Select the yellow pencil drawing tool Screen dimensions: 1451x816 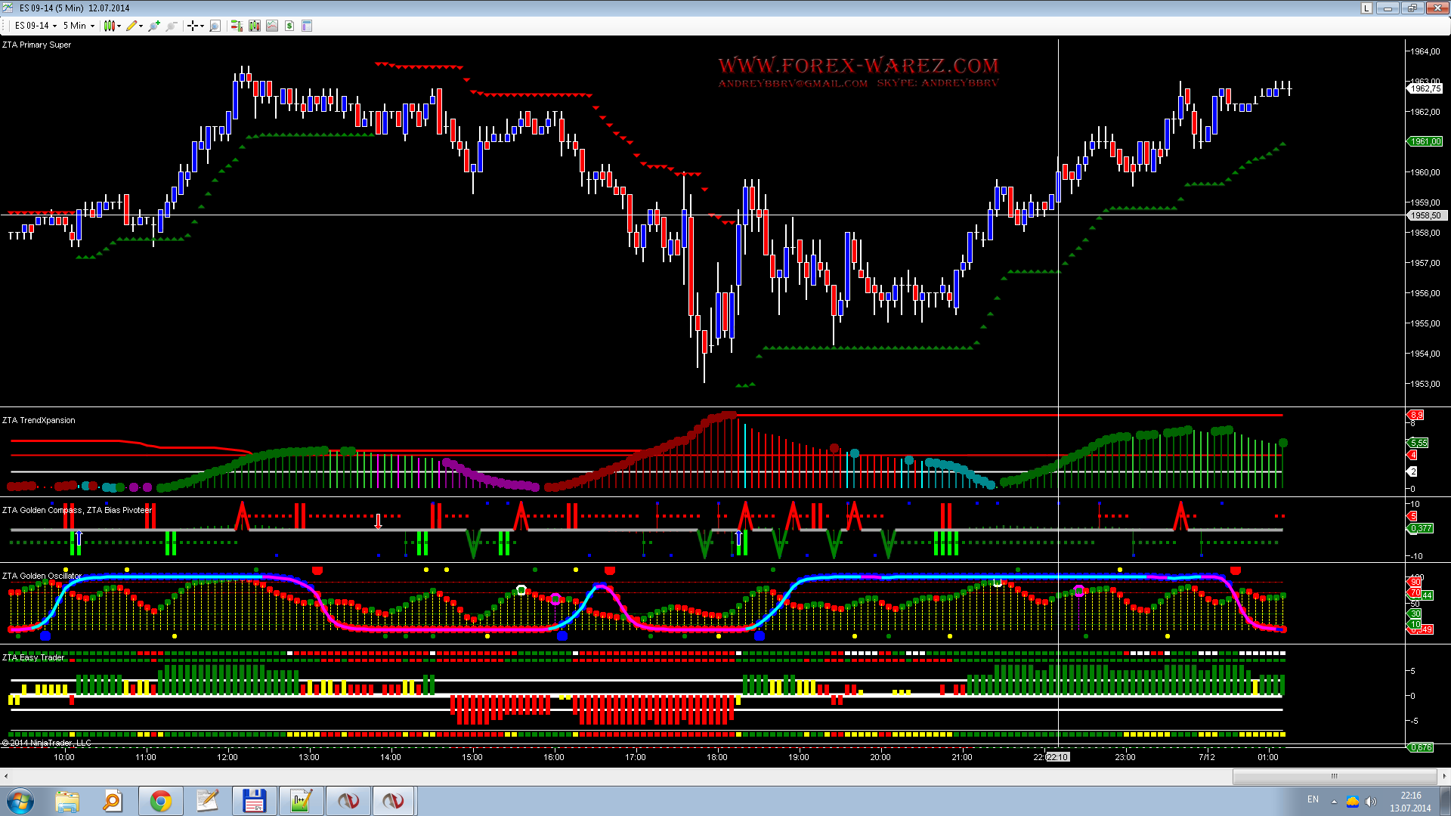(132, 26)
